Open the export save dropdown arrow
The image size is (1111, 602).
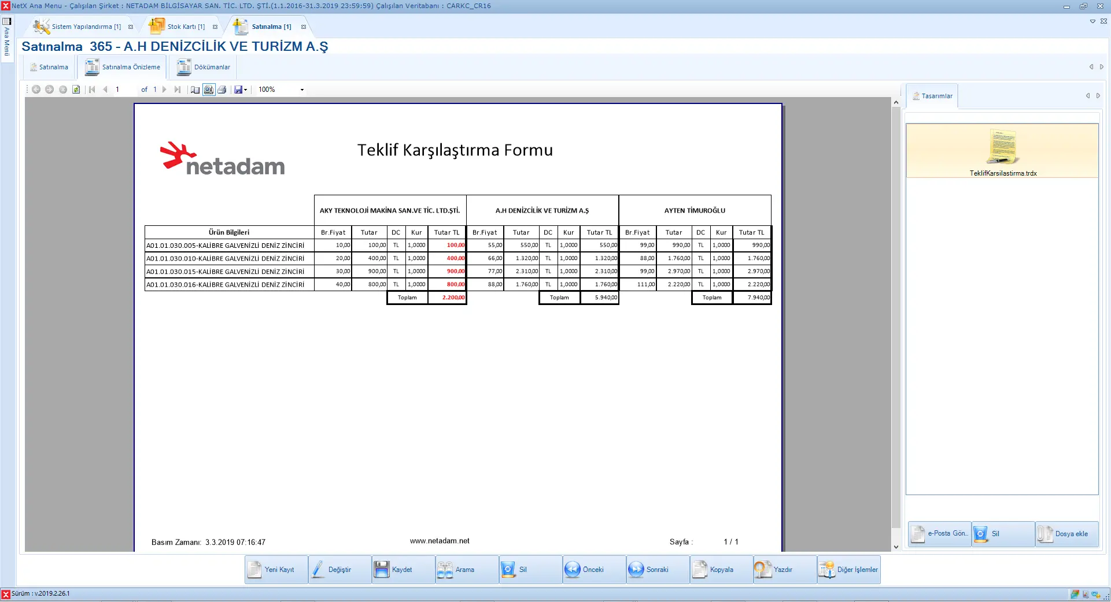click(246, 90)
